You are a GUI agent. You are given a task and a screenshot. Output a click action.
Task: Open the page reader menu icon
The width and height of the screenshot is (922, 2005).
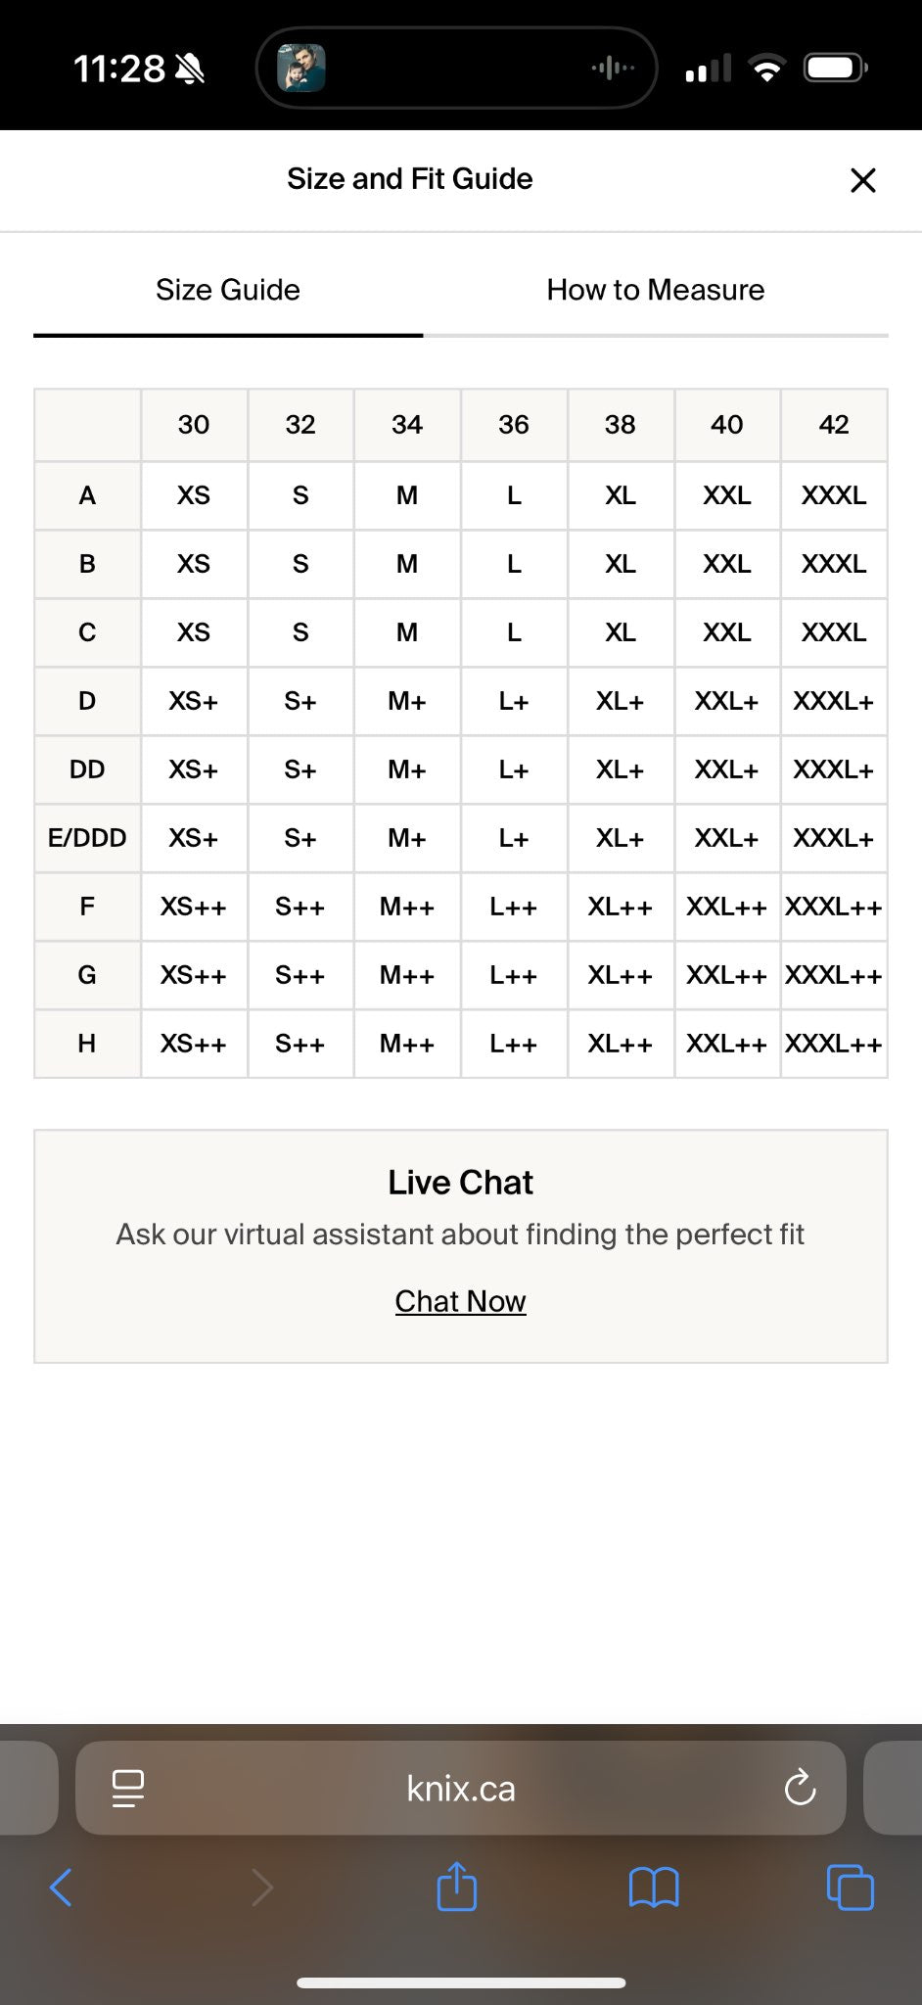point(128,1788)
